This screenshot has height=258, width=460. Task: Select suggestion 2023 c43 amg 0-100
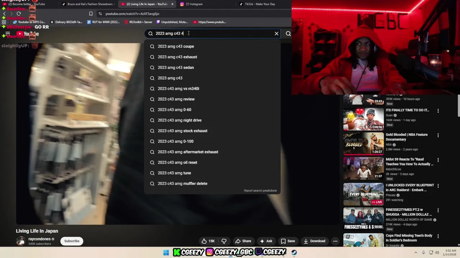pyautogui.click(x=212, y=142)
